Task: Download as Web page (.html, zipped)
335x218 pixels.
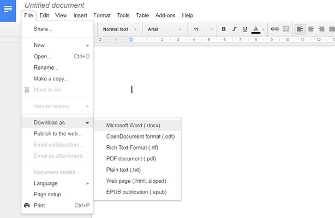Action: [x=137, y=180]
